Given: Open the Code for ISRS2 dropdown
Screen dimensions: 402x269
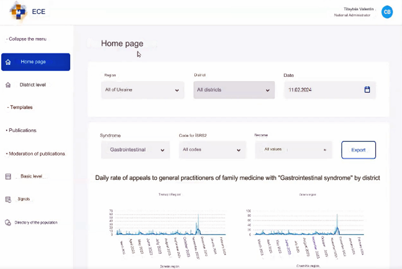Looking at the screenshot, I should coord(212,150).
